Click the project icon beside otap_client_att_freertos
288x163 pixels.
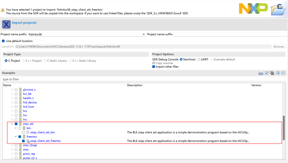coord(28,141)
